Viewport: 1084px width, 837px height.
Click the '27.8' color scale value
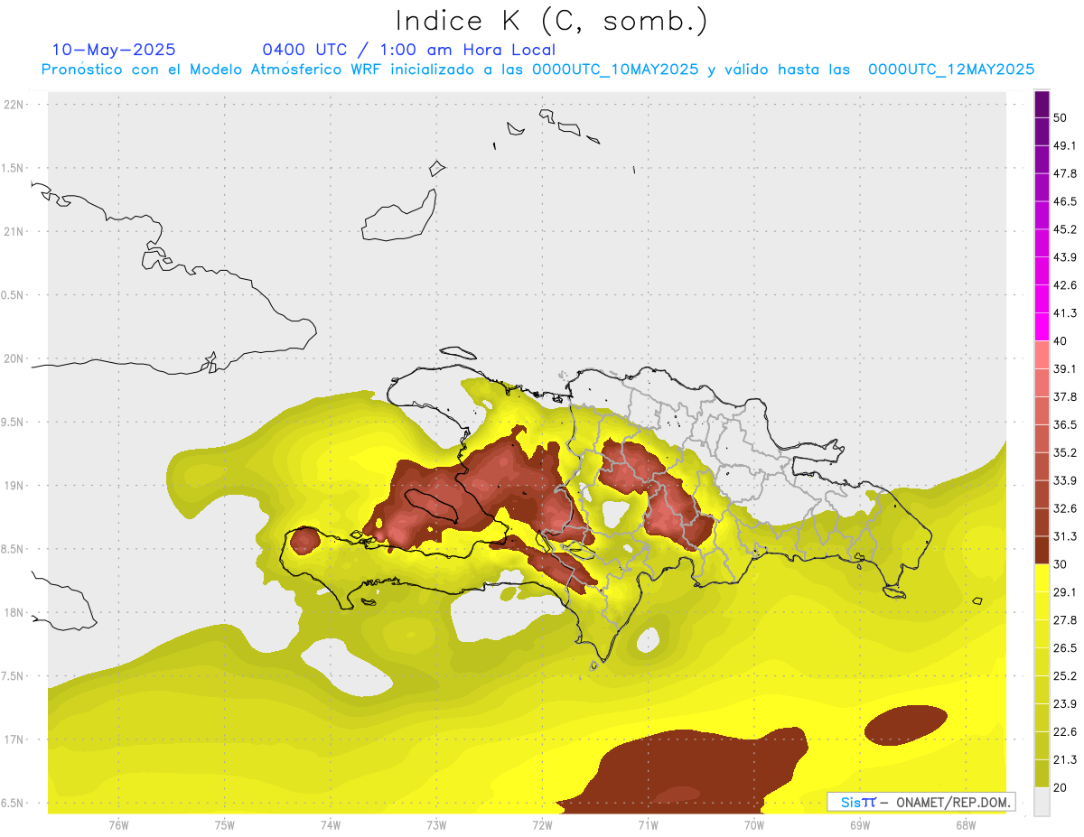[1064, 620]
